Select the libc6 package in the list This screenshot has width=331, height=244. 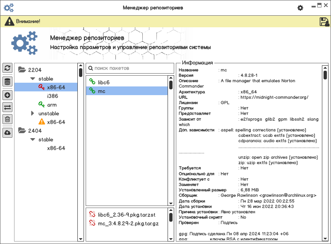point(103,82)
